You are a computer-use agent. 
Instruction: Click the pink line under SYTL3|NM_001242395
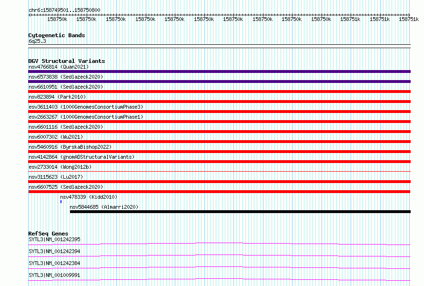(219, 244)
